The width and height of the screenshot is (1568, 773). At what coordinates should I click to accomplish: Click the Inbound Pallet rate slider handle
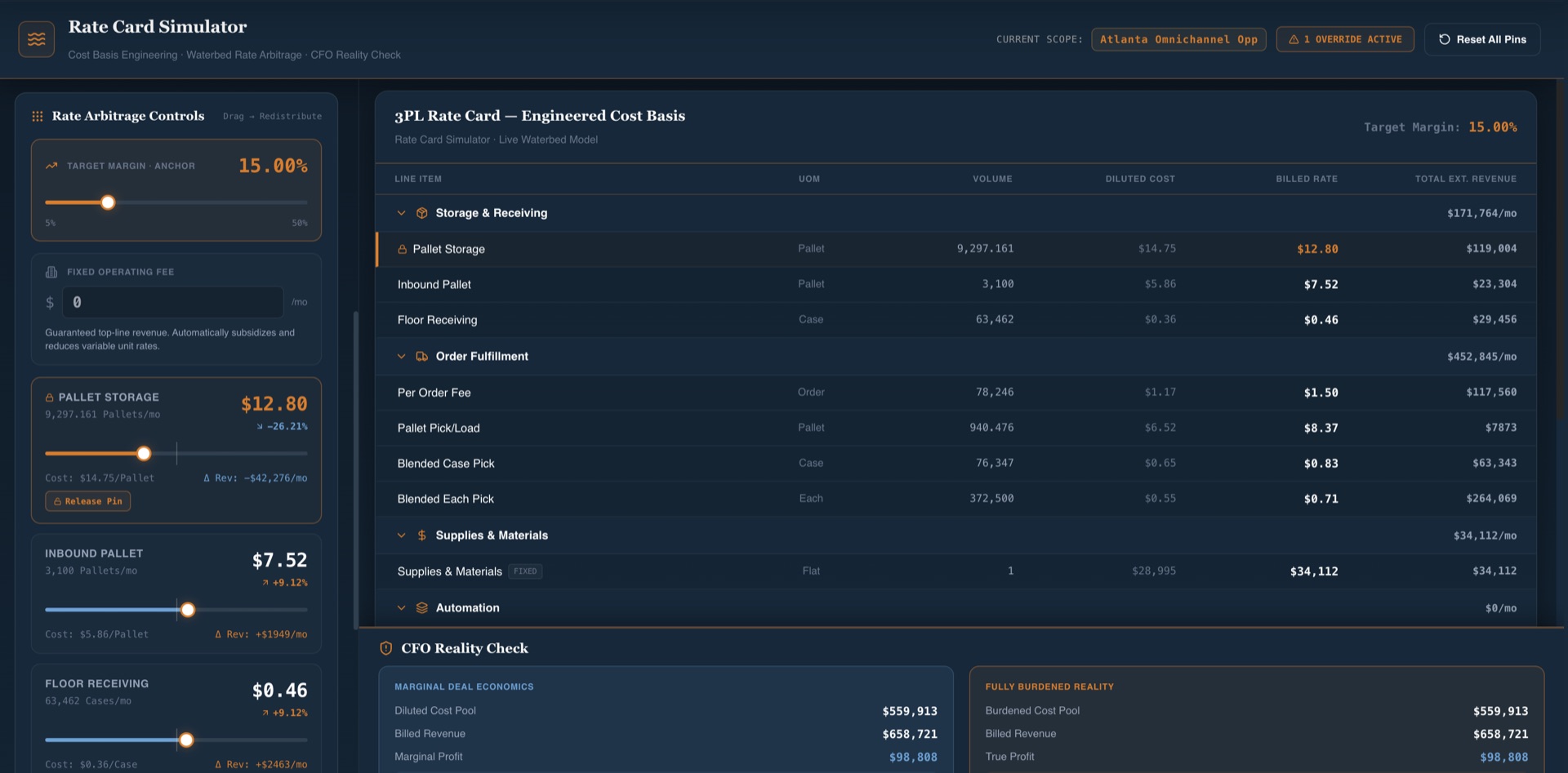pos(188,610)
